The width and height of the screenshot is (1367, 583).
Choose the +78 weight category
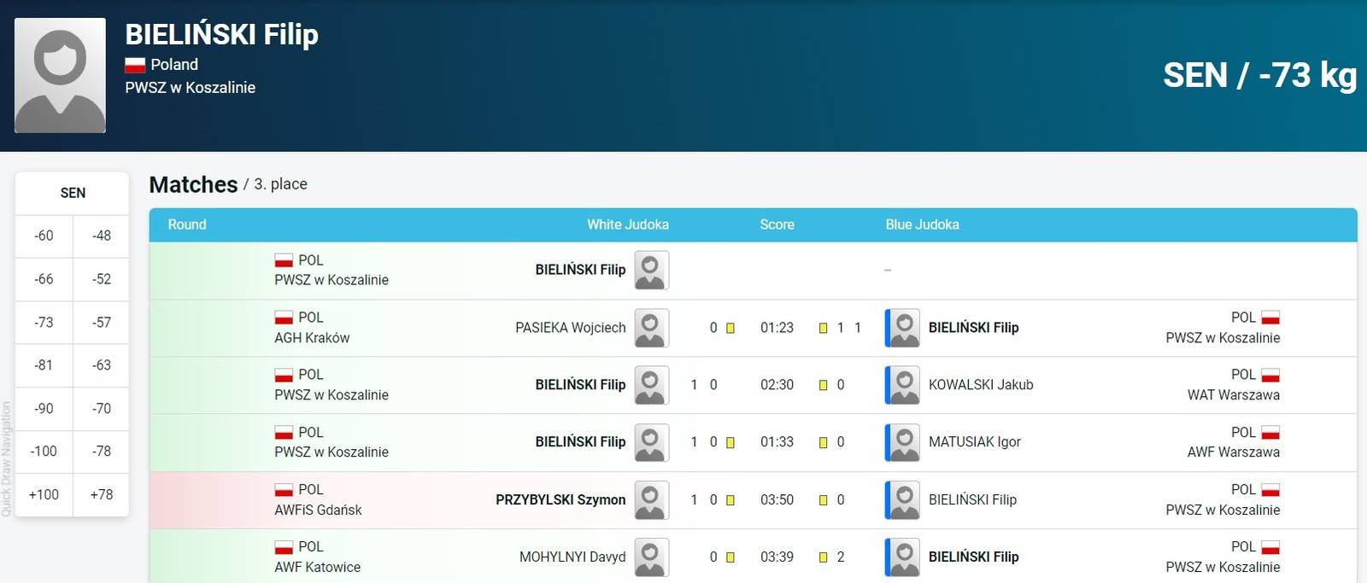coord(102,494)
